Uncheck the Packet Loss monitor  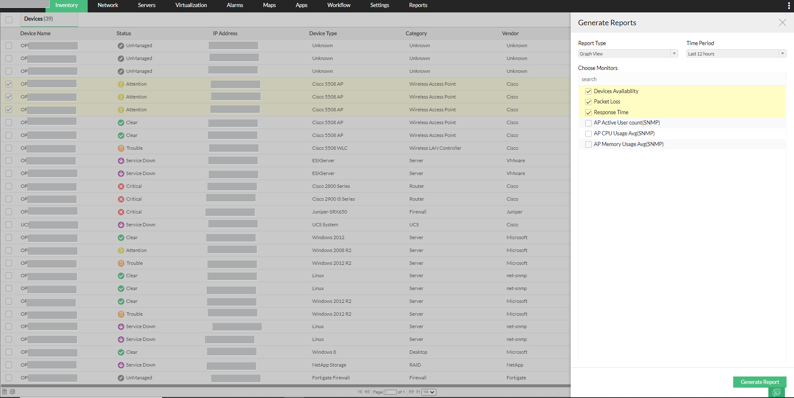coord(588,102)
